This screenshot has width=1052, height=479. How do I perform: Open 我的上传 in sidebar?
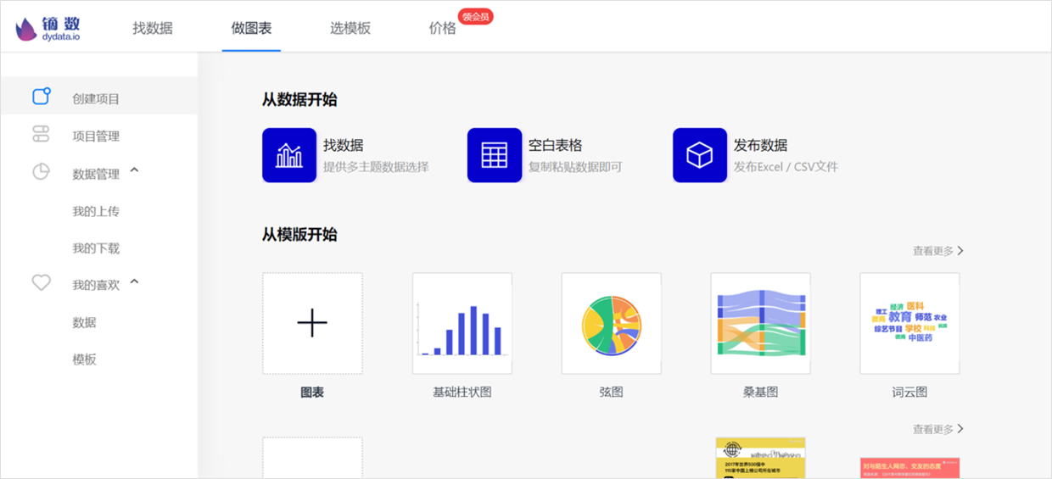point(96,211)
